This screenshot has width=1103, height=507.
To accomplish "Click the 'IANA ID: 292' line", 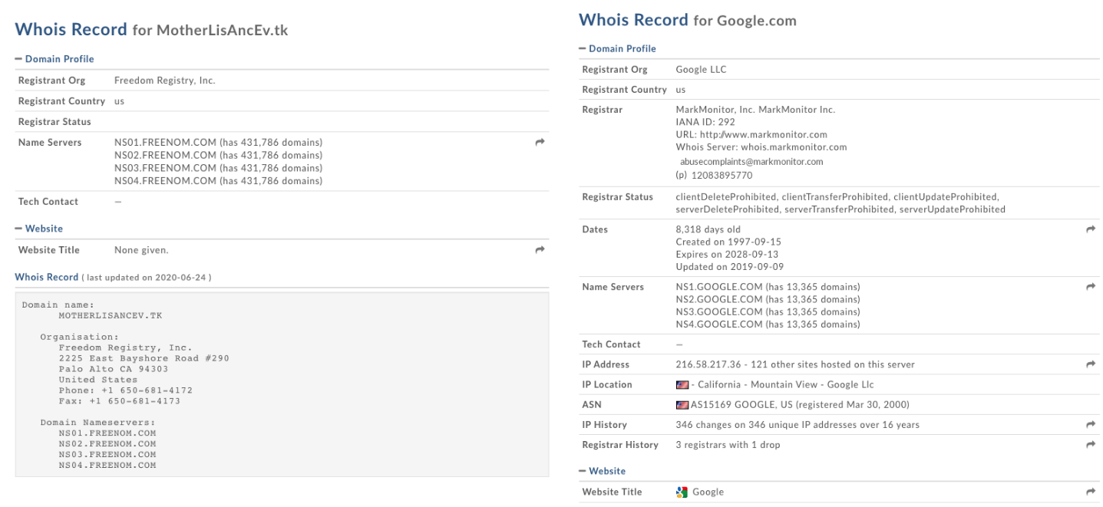I will point(705,123).
